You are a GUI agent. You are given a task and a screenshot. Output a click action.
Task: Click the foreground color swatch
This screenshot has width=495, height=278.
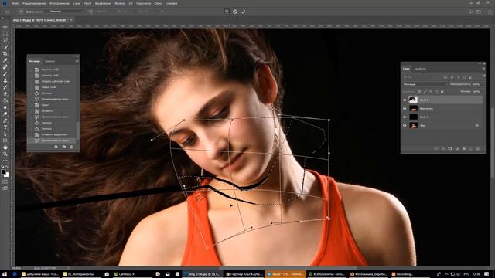(x=3, y=172)
